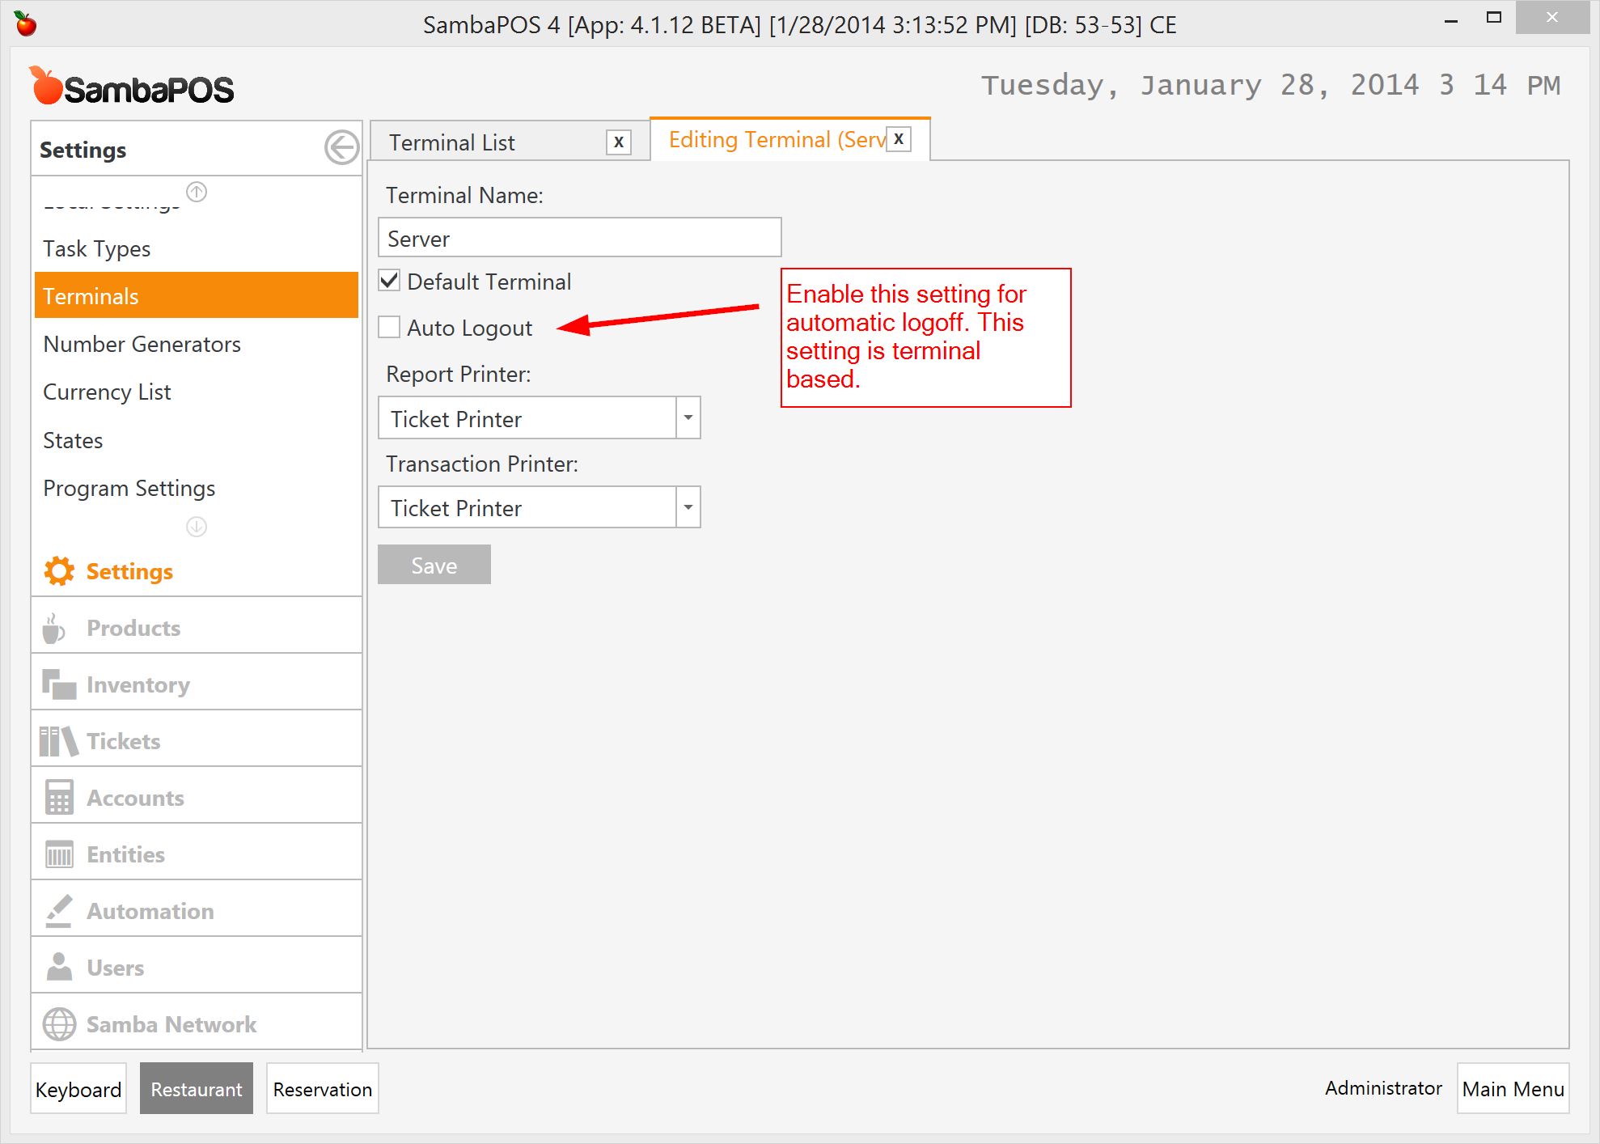Viewport: 1600px width, 1144px height.
Task: Open the Transaction Printer dropdown
Action: (687, 506)
